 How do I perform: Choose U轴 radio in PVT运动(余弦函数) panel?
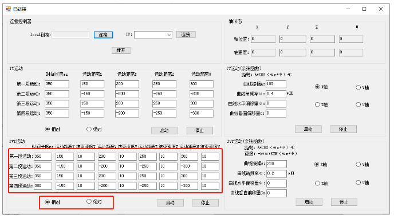363,182
